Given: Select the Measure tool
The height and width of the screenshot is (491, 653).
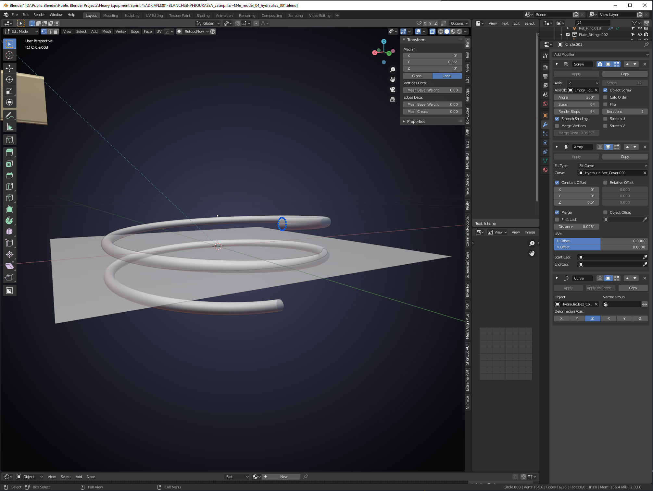Looking at the screenshot, I should tap(9, 127).
